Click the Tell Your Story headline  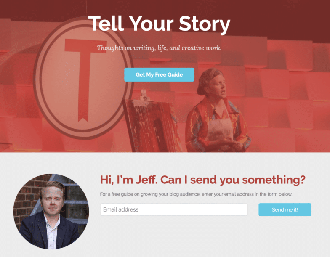pos(159,24)
